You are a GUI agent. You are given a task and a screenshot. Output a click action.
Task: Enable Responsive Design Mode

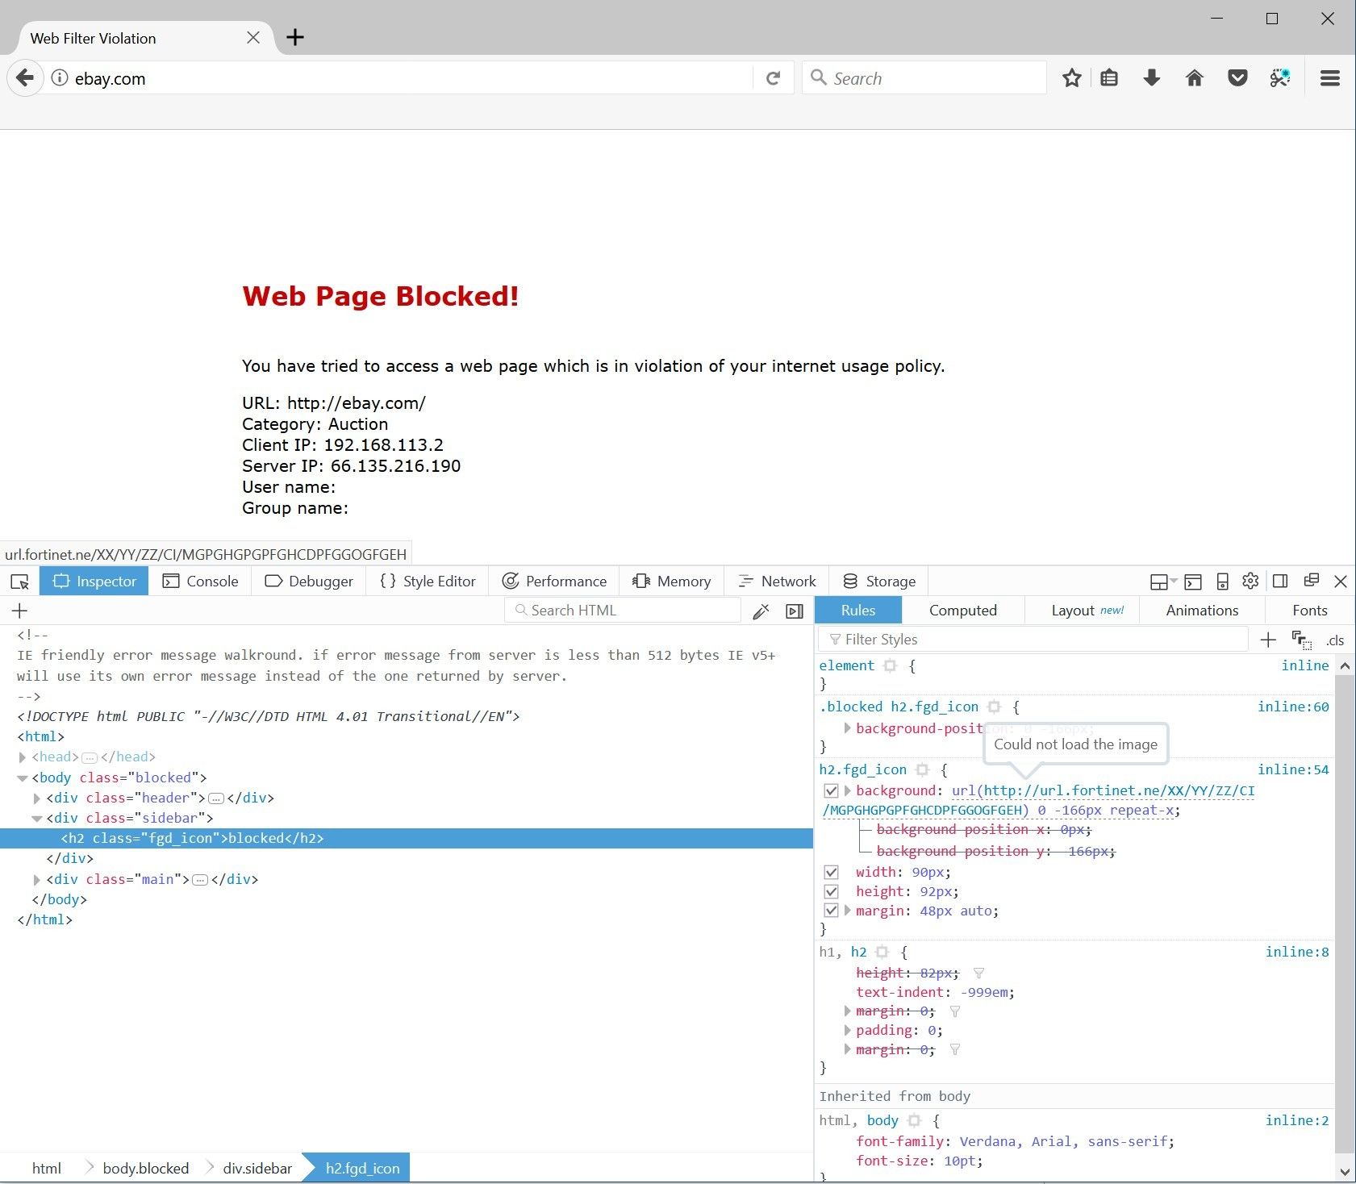pyautogui.click(x=1222, y=582)
